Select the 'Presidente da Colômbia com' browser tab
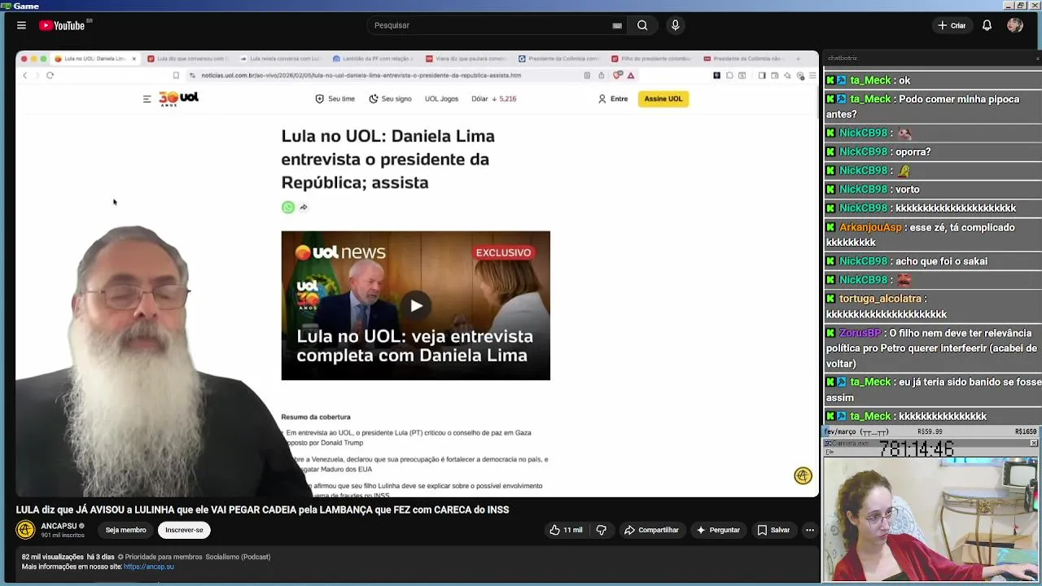The height and width of the screenshot is (586, 1042). click(x=558, y=59)
